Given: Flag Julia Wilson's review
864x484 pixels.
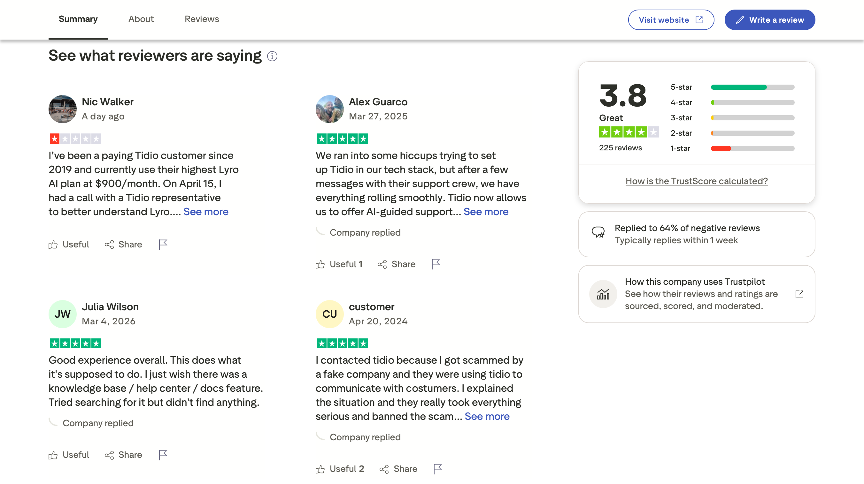Looking at the screenshot, I should [x=163, y=455].
